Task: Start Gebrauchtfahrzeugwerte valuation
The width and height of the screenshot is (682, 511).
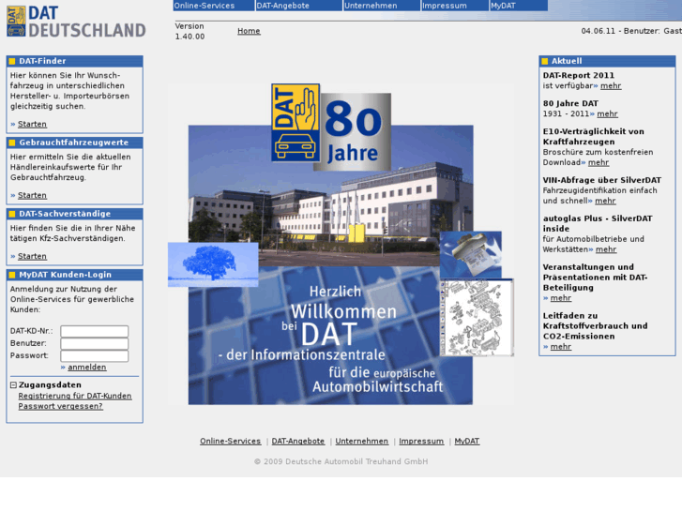Action: 32,195
